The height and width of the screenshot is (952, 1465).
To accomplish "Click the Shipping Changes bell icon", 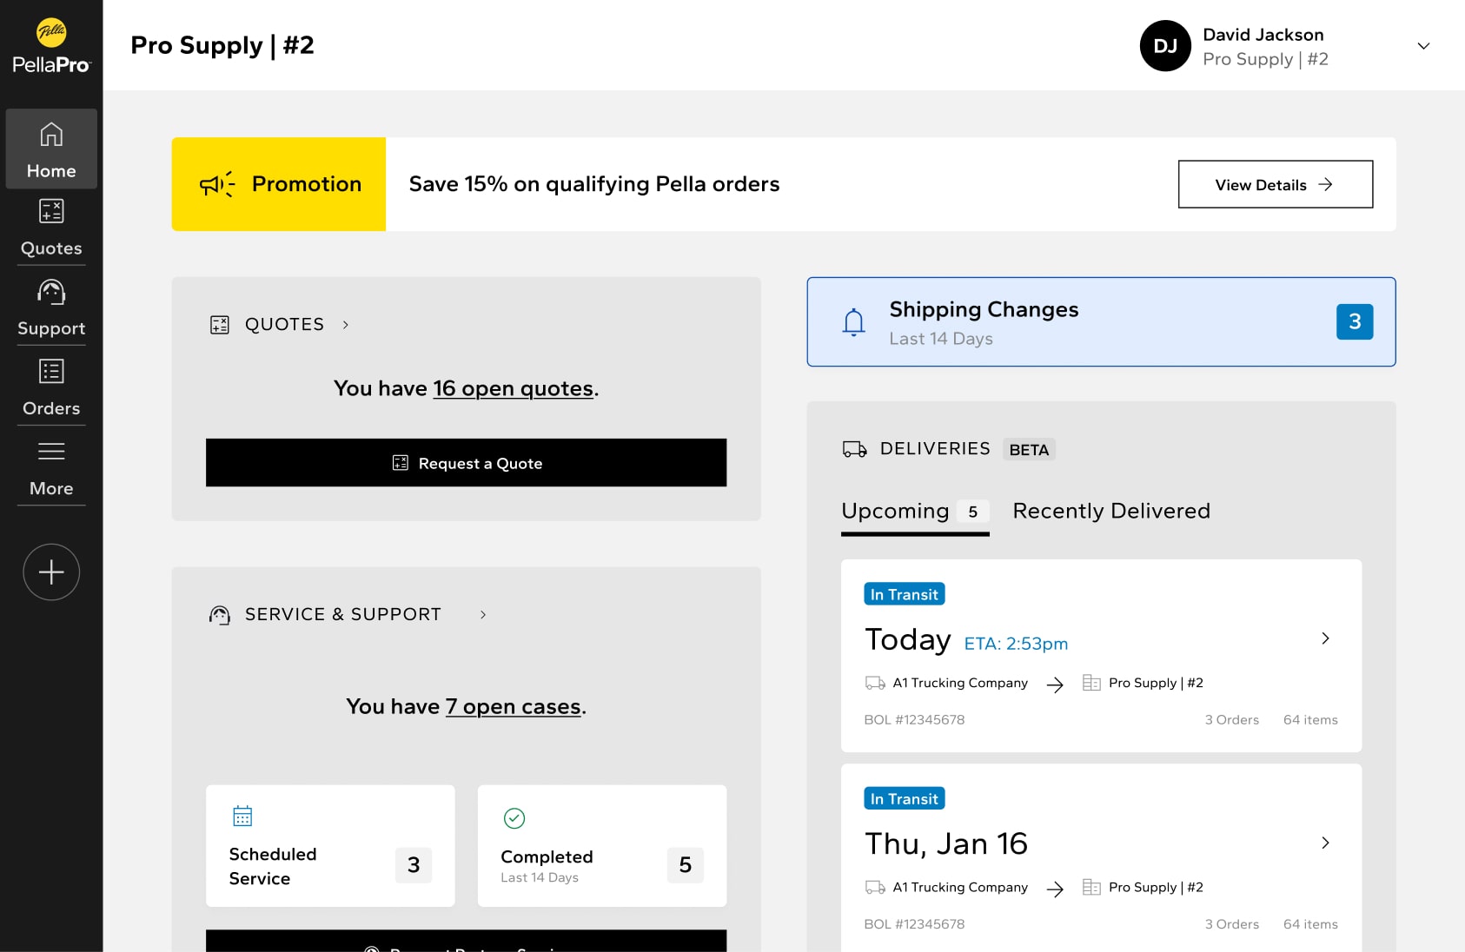I will [853, 322].
